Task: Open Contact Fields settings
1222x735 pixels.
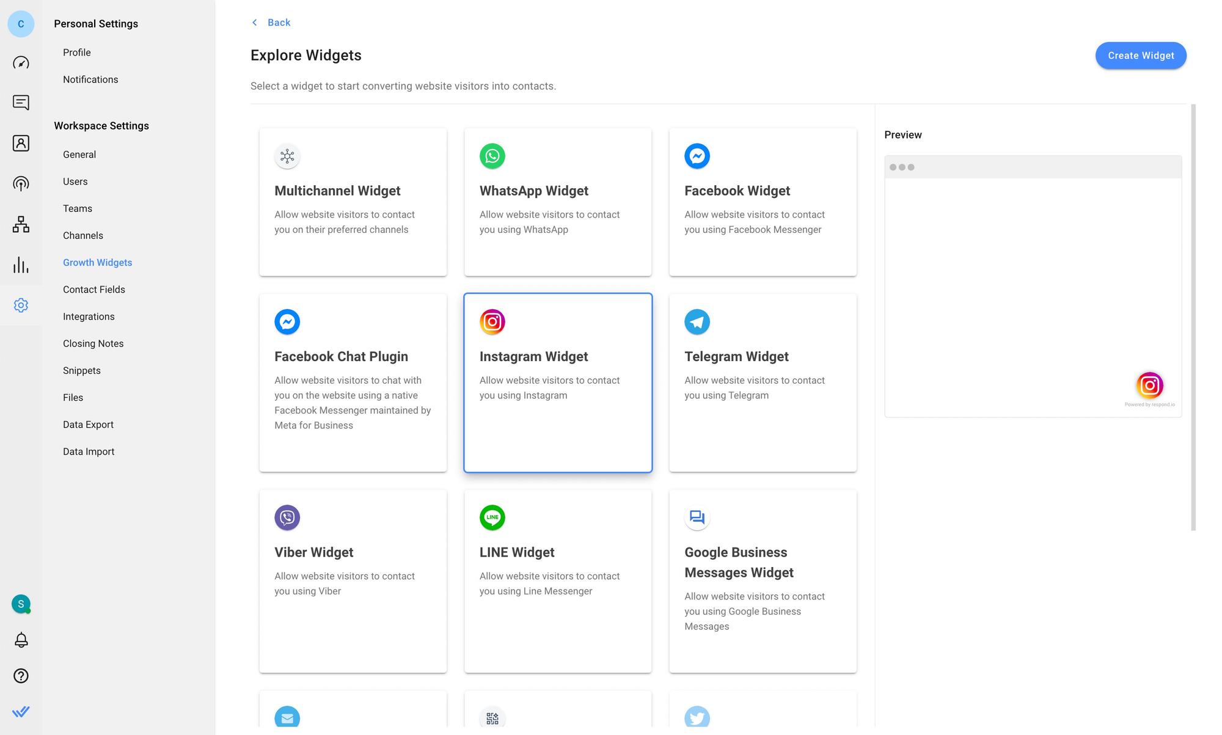Action: point(94,290)
